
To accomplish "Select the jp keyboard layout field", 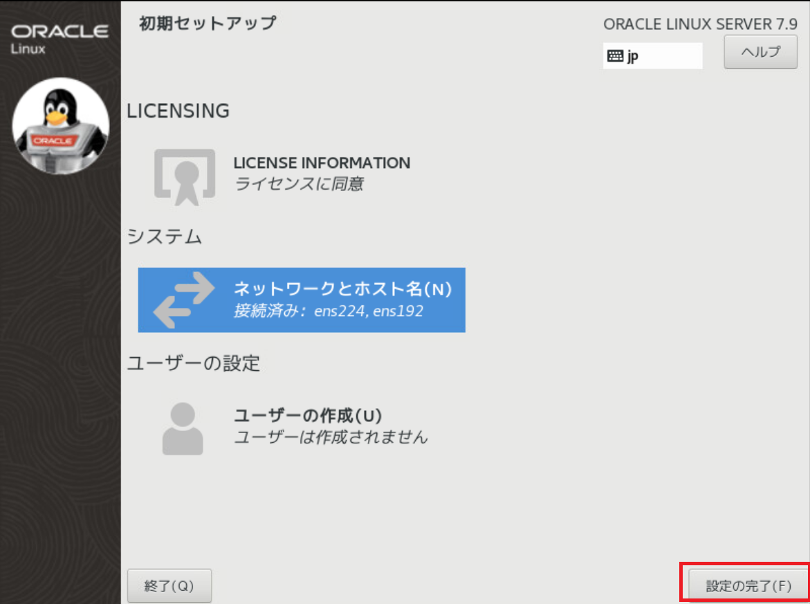I will click(652, 56).
